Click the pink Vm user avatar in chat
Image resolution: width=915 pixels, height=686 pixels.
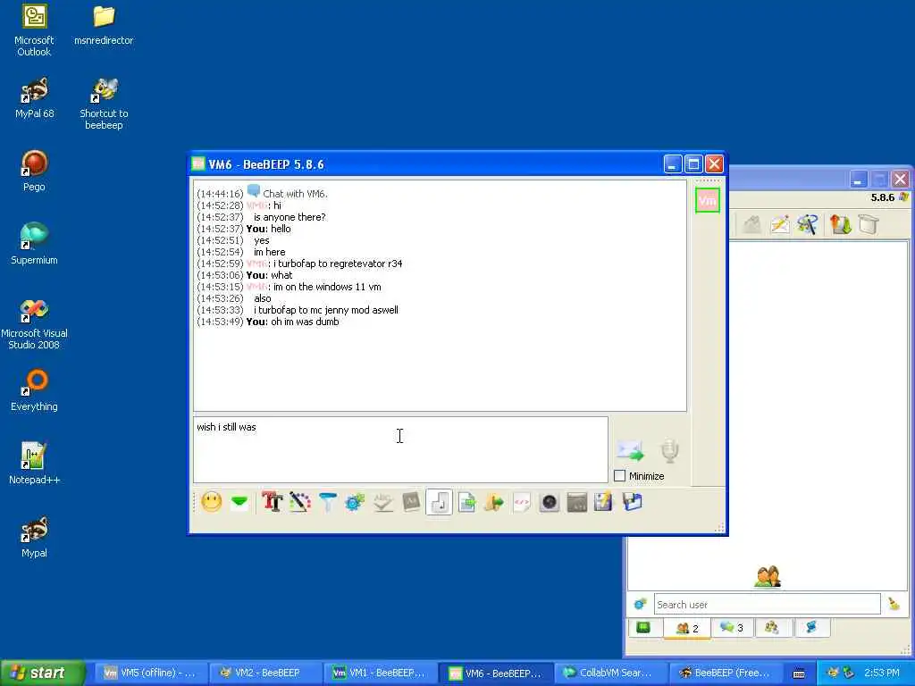(x=708, y=201)
